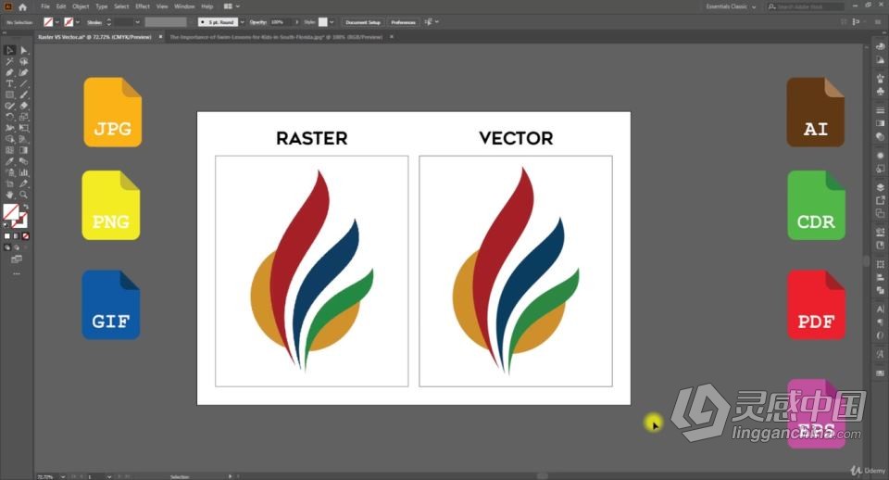Screen dimensions: 889x480
Task: Open the Edit Toolbar three-dots button
Action: 17,274
